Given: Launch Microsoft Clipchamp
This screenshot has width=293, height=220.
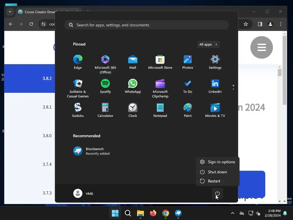Looking at the screenshot, I should click(160, 89).
